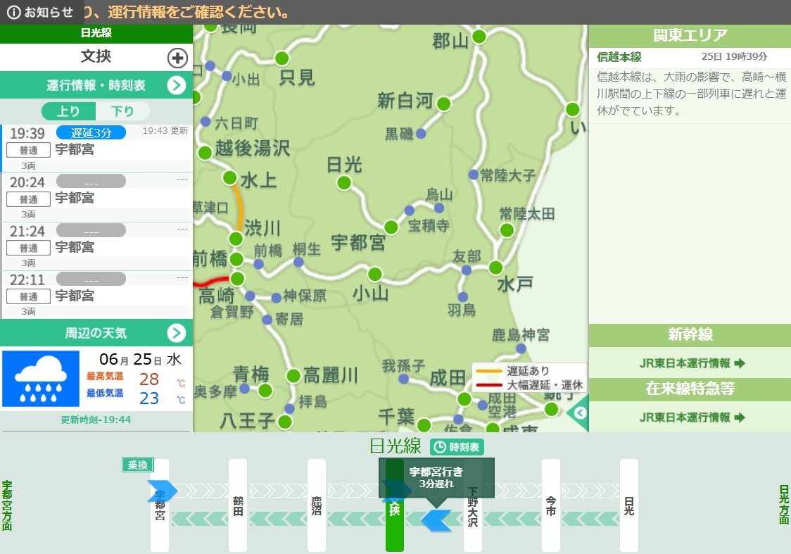Screen dimensions: 791x554
Task: Select 只見 station marker on map
Action: coord(282,58)
